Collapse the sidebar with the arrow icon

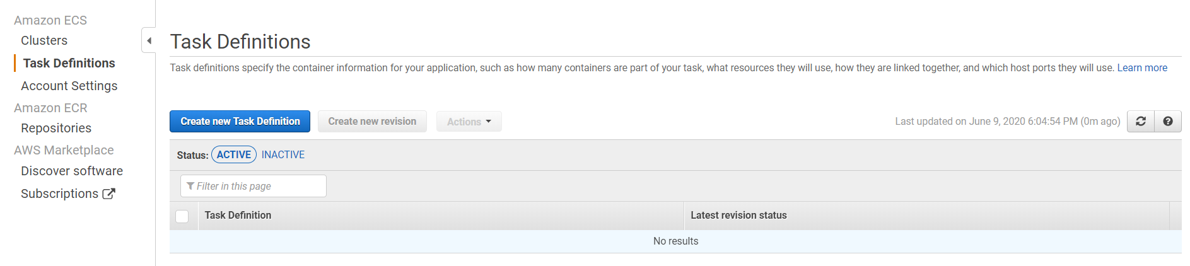click(x=149, y=41)
